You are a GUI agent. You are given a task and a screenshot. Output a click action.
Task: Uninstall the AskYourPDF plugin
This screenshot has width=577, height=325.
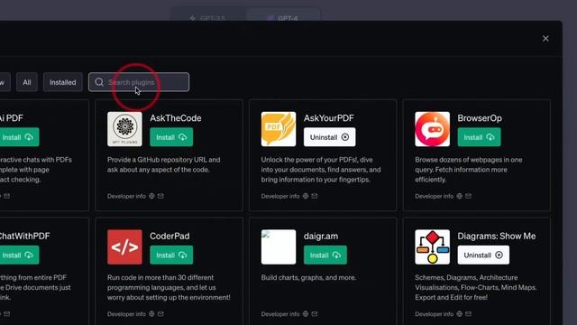click(x=329, y=137)
